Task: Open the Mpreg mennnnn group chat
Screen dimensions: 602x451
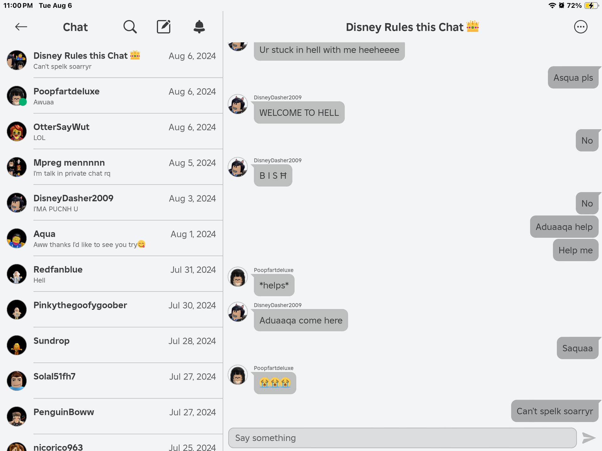Action: tap(111, 167)
